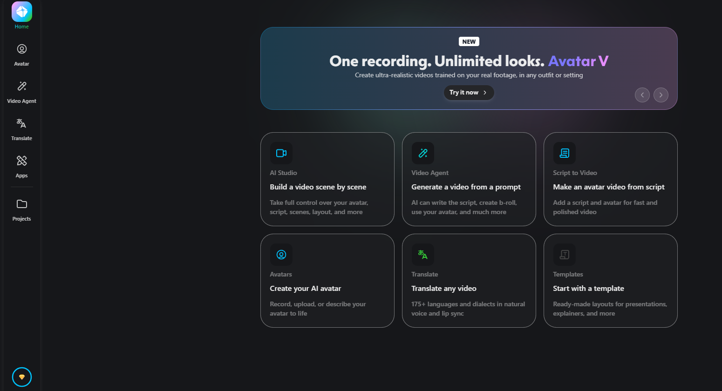Viewport: 722px width, 391px height.
Task: Select the Video Agent wand icon in sidebar
Action: pos(22,86)
